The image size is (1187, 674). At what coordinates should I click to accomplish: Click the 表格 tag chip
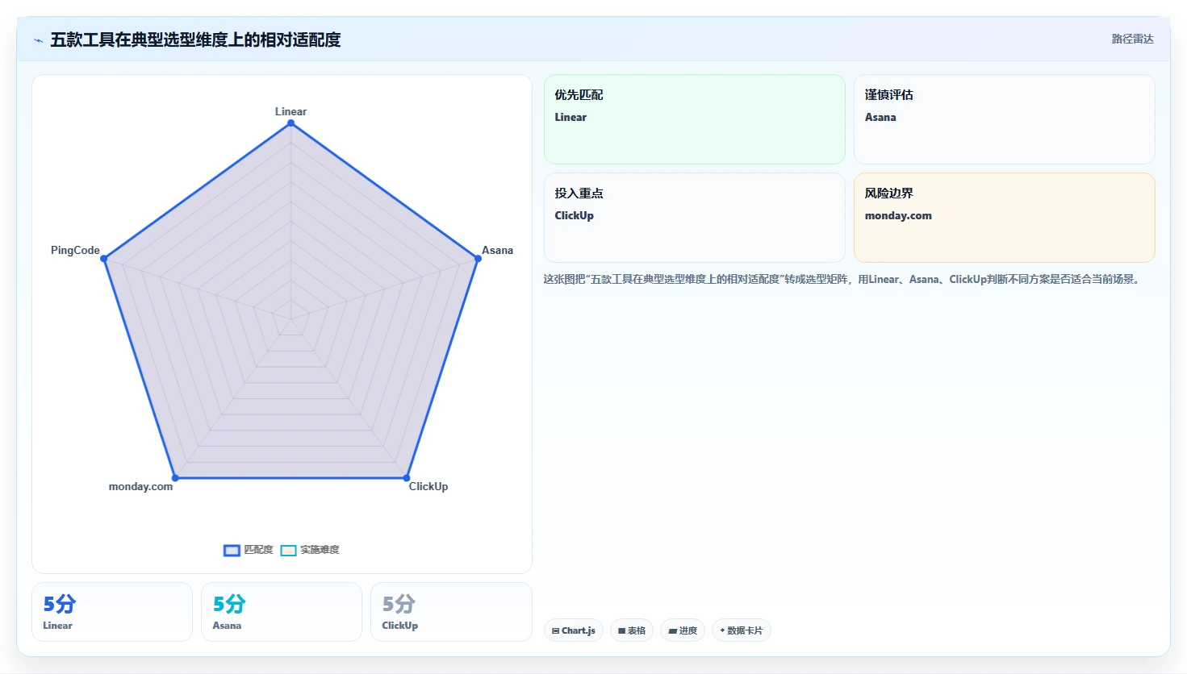[x=632, y=630]
